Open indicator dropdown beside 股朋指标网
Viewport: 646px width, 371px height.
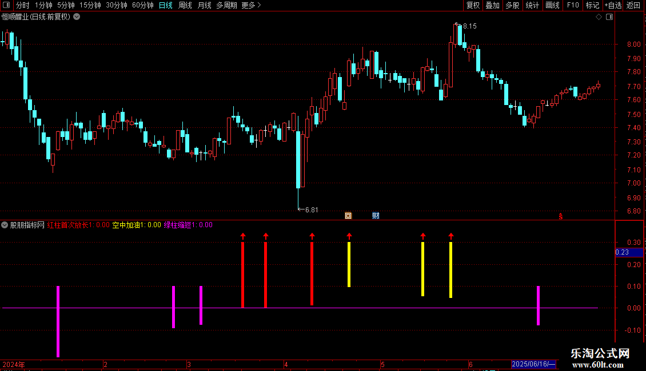[x=5, y=225]
